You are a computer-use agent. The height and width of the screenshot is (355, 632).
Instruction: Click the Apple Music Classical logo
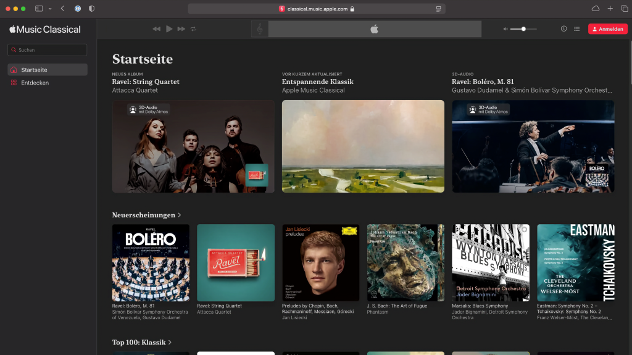(x=44, y=30)
